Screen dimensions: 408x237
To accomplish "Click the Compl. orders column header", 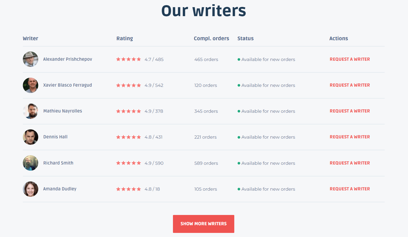I will tap(211, 38).
